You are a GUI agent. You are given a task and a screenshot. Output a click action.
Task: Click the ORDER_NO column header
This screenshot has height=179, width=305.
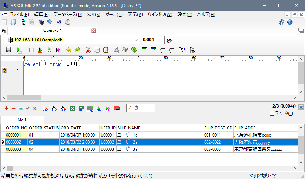17,128
